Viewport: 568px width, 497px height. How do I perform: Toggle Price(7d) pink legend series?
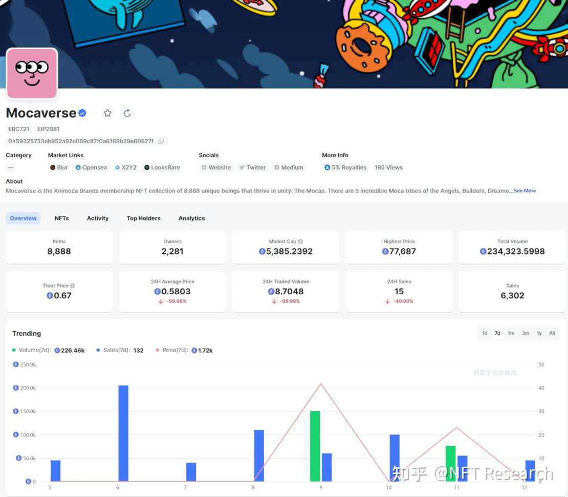[x=184, y=350]
